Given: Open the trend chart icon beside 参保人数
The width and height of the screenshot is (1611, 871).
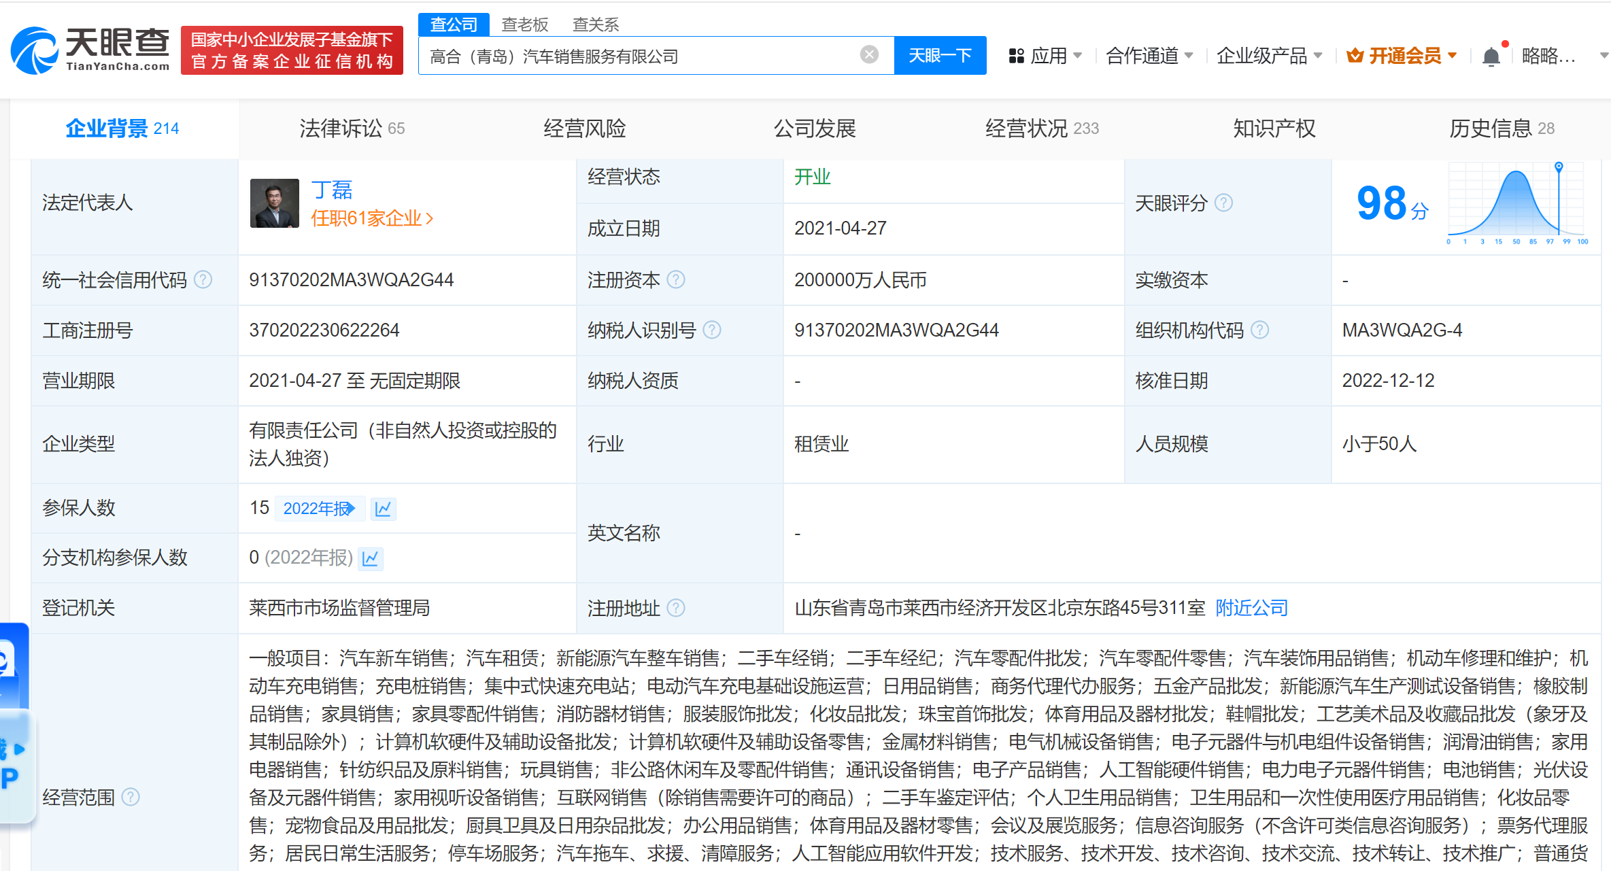Looking at the screenshot, I should (383, 508).
